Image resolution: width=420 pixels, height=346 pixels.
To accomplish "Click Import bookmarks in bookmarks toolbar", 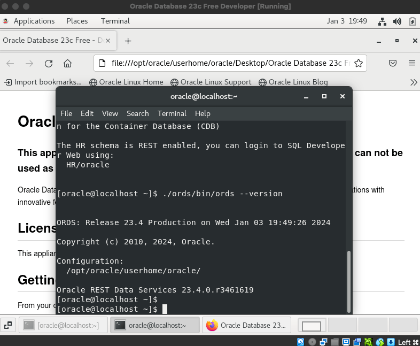I will (43, 82).
